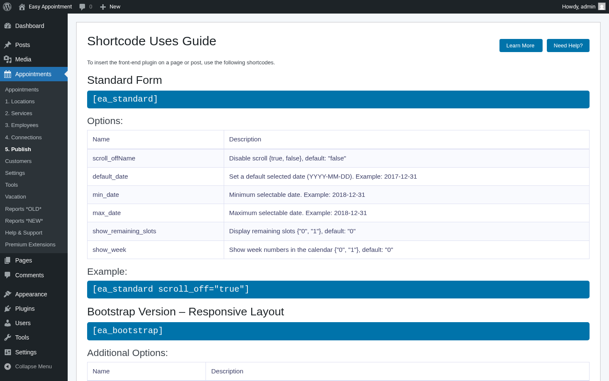Click the scroll_offName table cell
This screenshot has height=381, width=609.
click(156, 158)
